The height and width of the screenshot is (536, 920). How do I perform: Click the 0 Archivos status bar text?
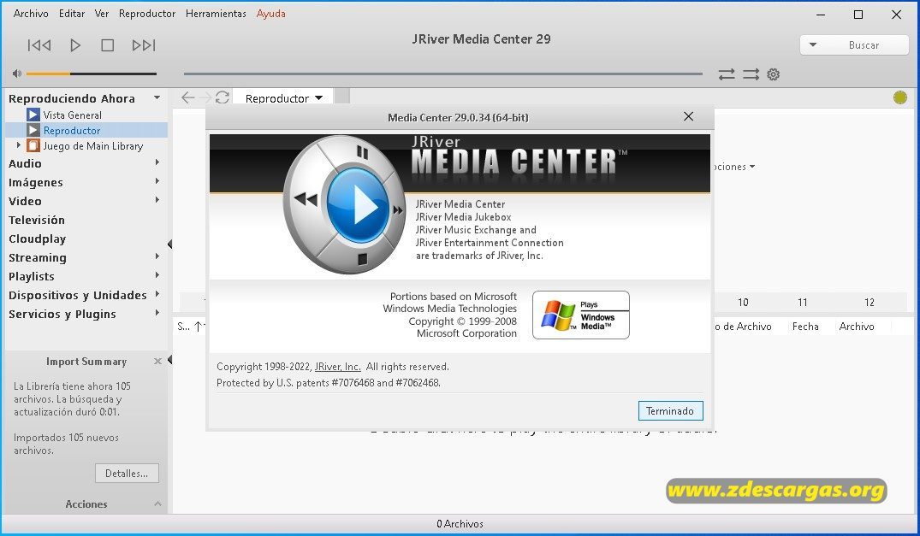(460, 524)
